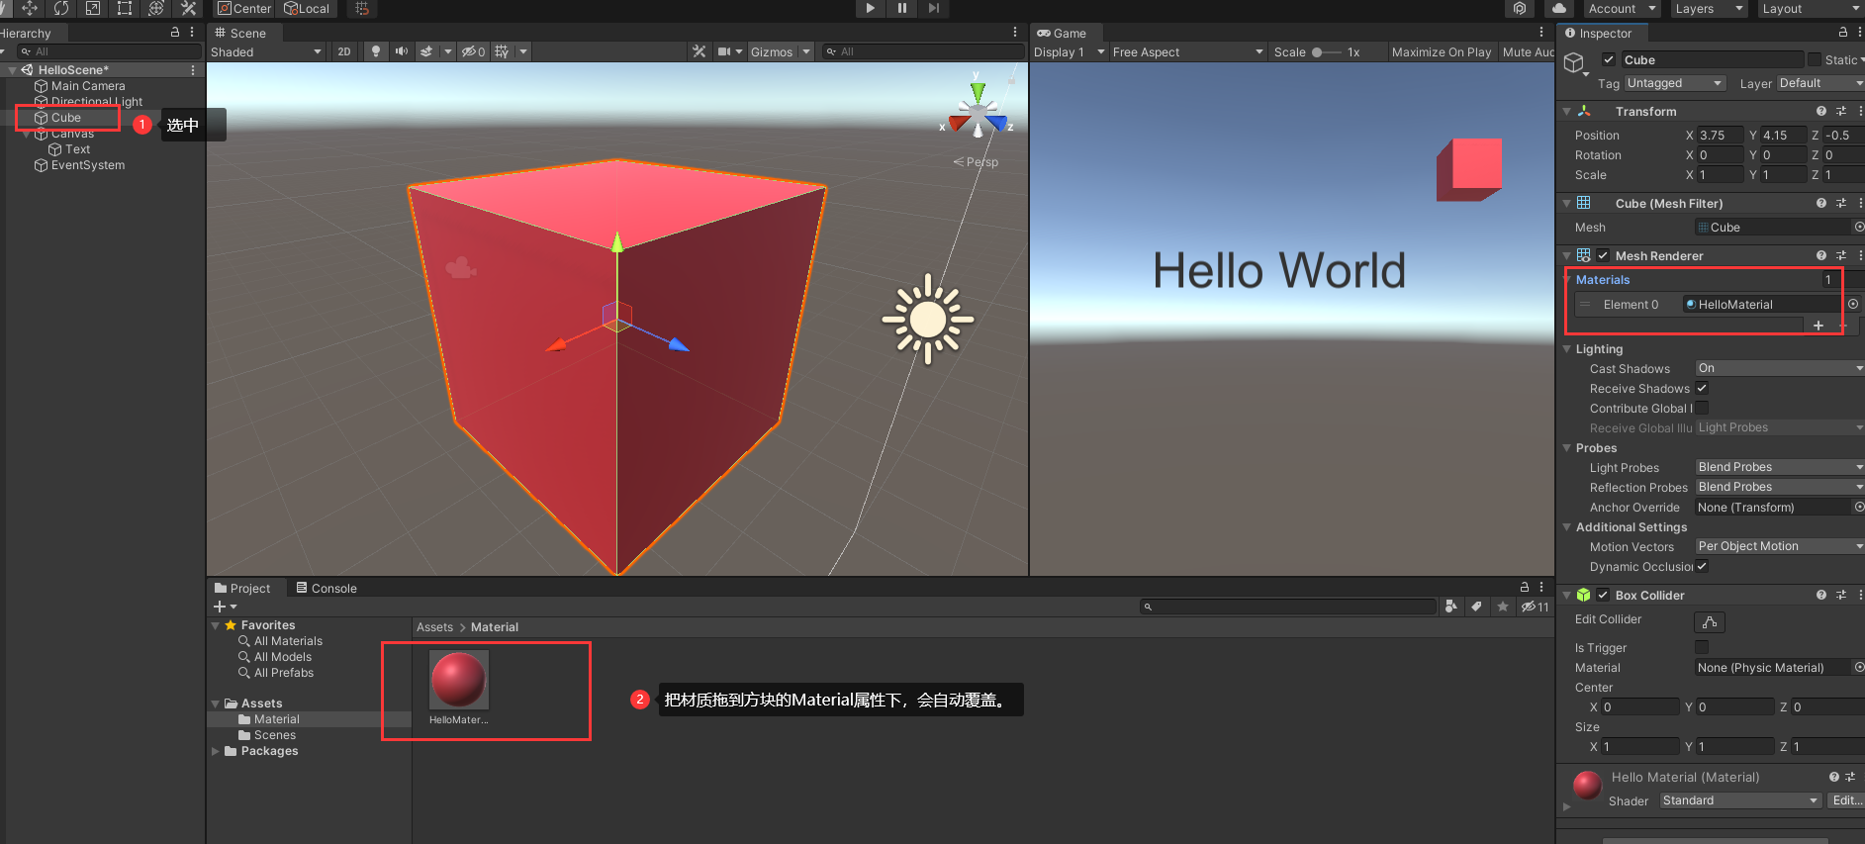Viewport: 1865px width, 844px height.
Task: Switch to the Project tab
Action: [242, 588]
